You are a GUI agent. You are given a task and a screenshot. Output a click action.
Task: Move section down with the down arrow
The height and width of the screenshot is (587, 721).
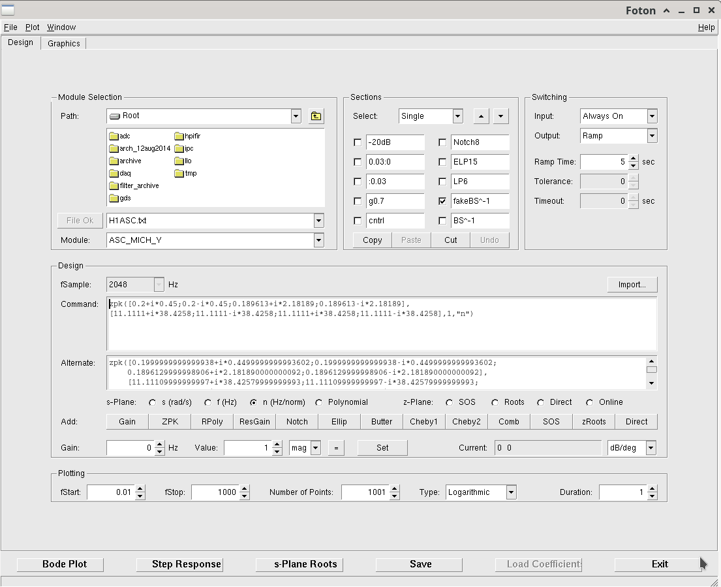(x=500, y=116)
